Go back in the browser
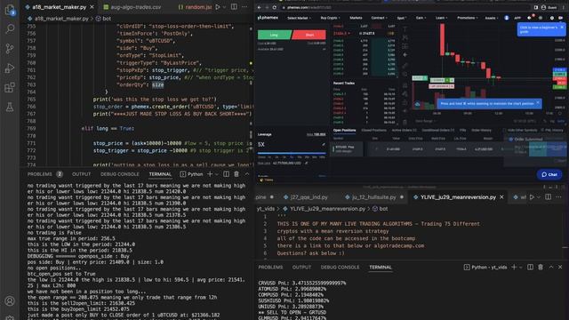This screenshot has width=569, height=320. [259, 7]
